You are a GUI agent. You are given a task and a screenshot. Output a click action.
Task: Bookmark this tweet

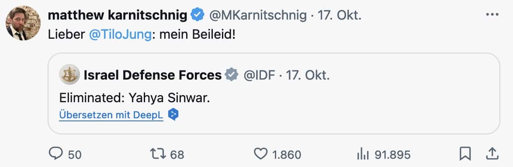tap(465, 154)
